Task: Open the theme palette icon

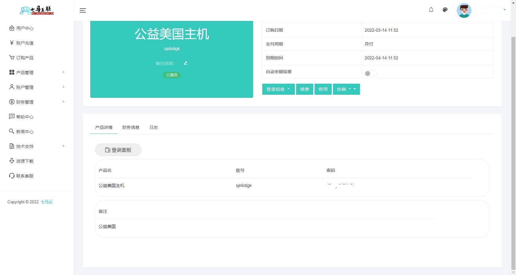Action: pos(445,10)
